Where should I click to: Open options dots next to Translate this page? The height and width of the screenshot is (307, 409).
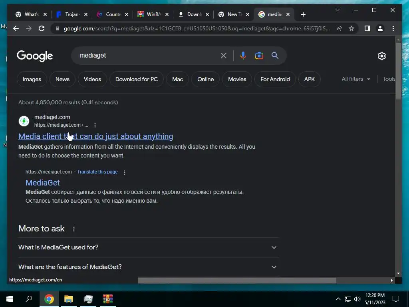tap(125, 173)
